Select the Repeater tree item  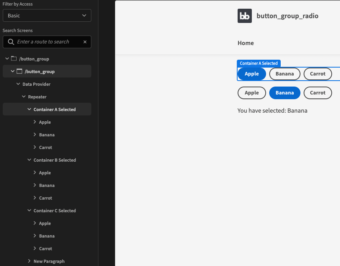tap(37, 97)
